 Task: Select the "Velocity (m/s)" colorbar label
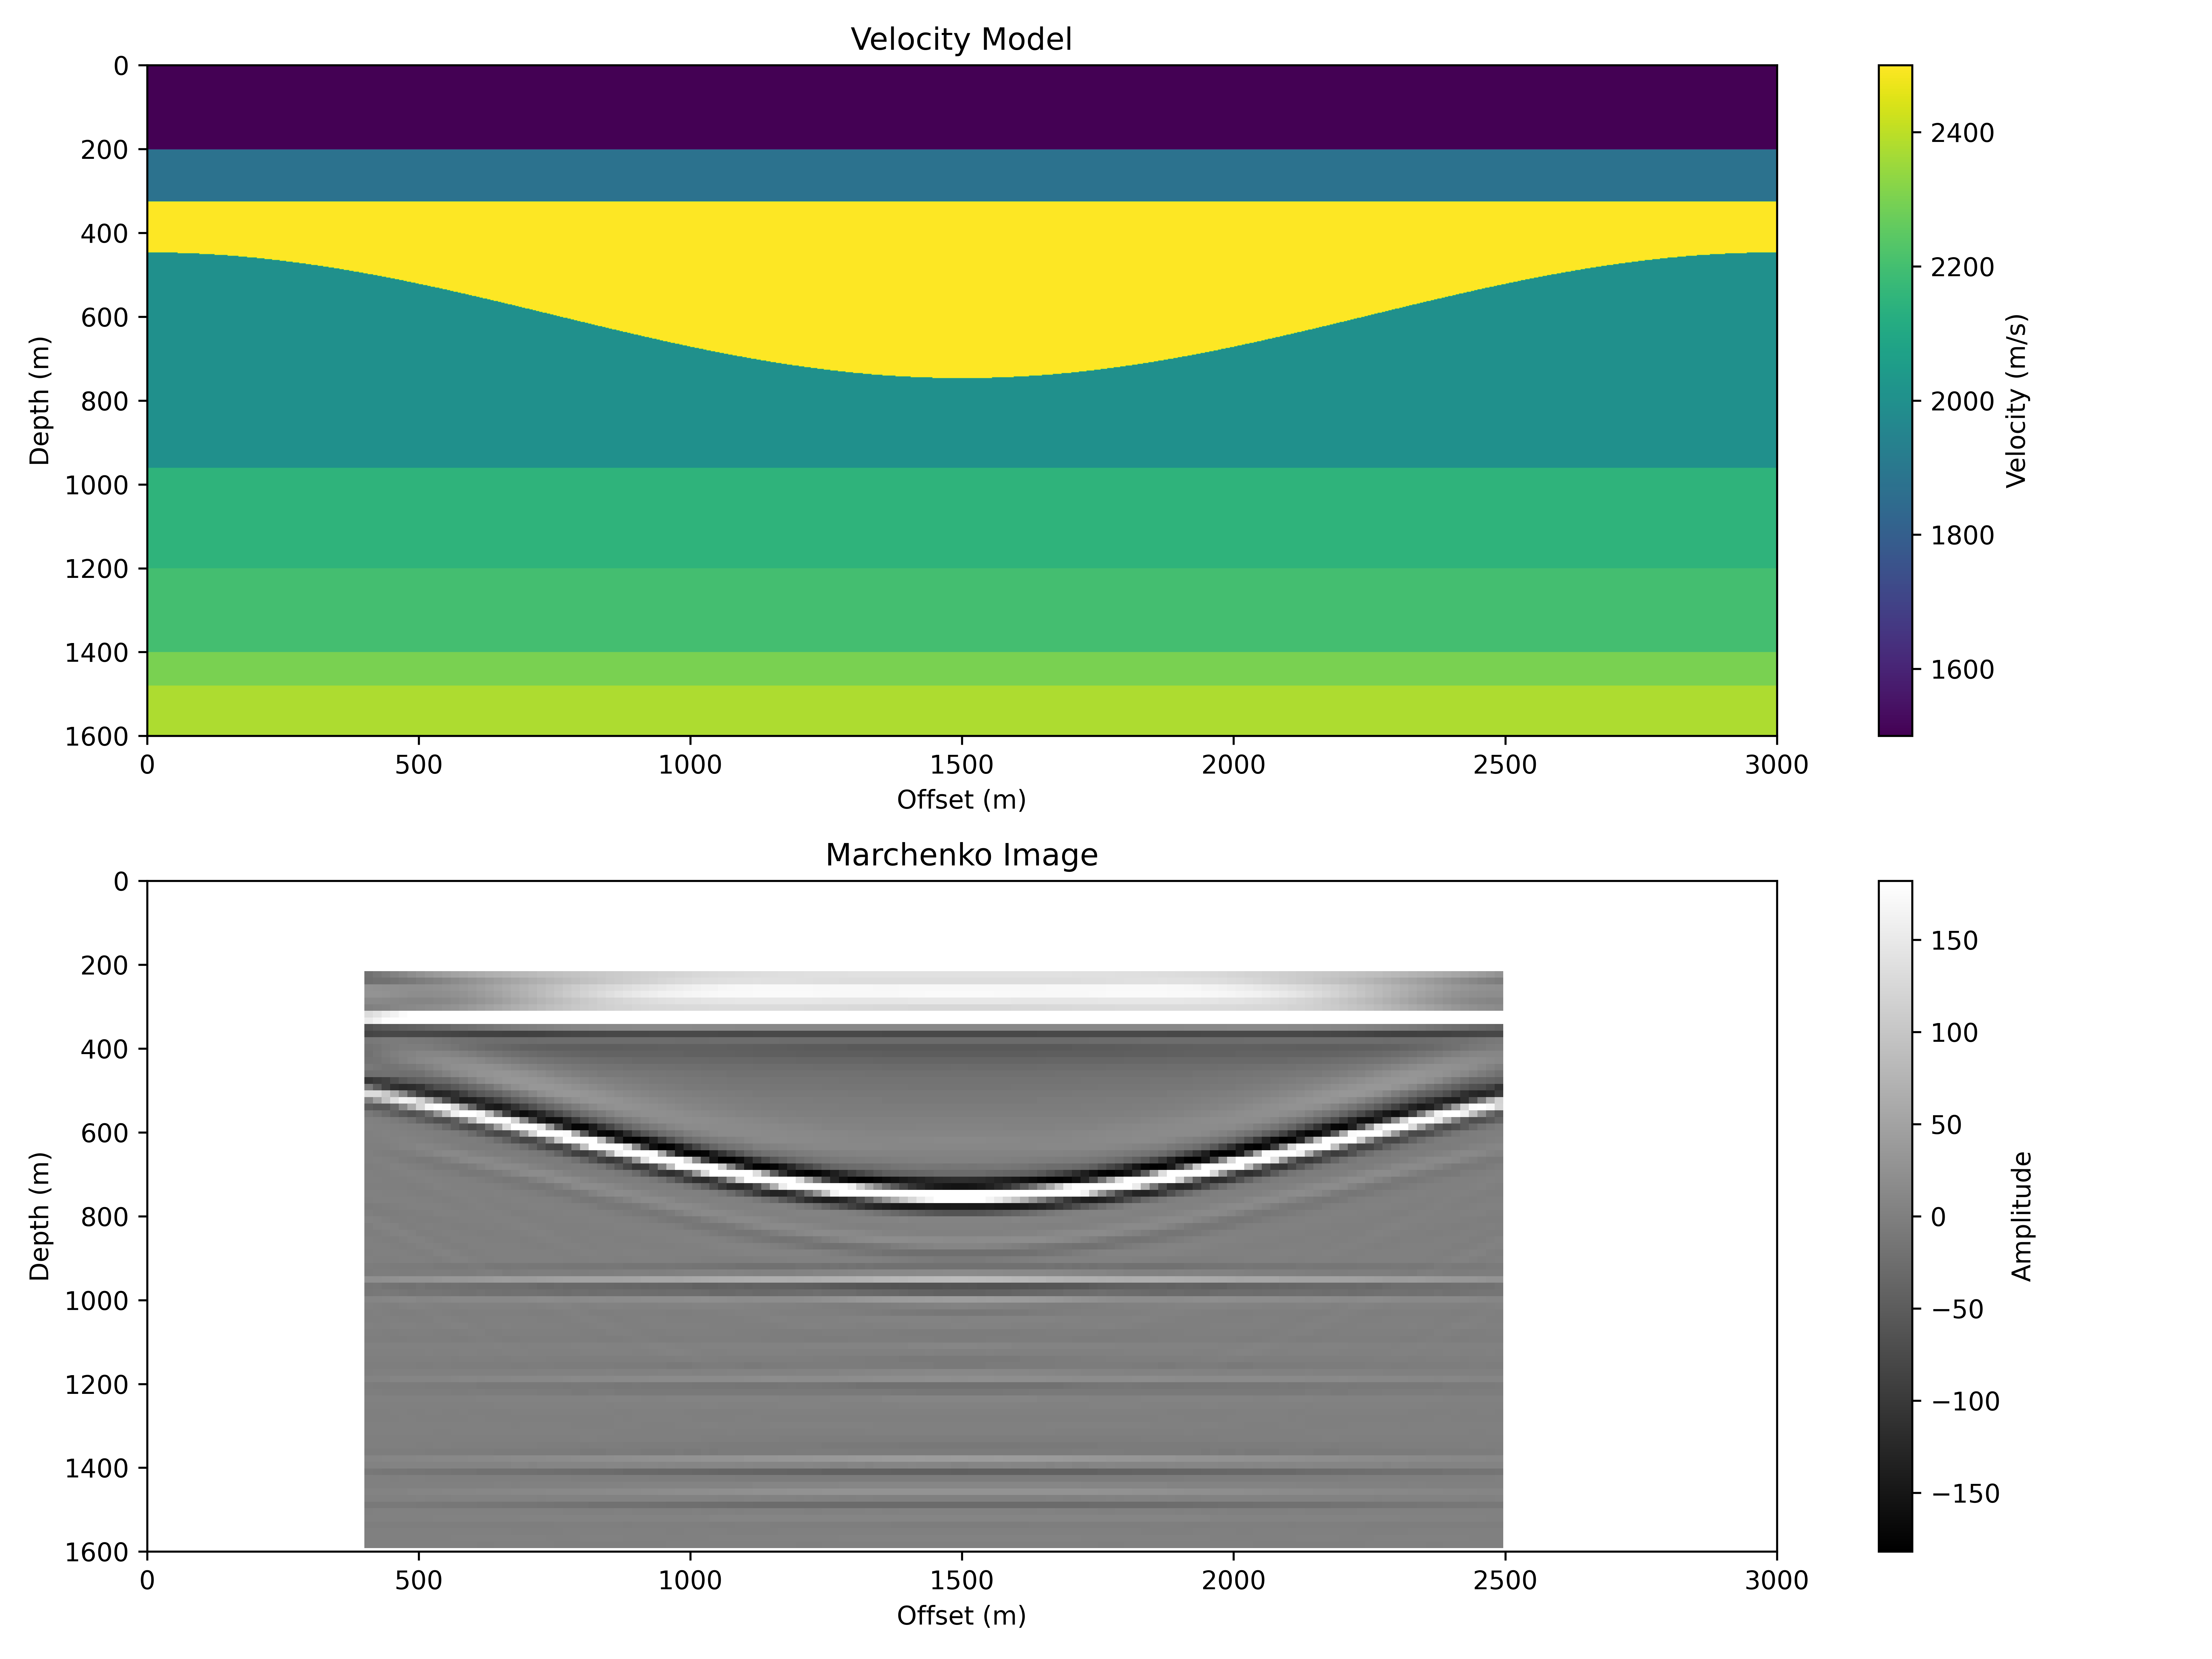click(2017, 401)
